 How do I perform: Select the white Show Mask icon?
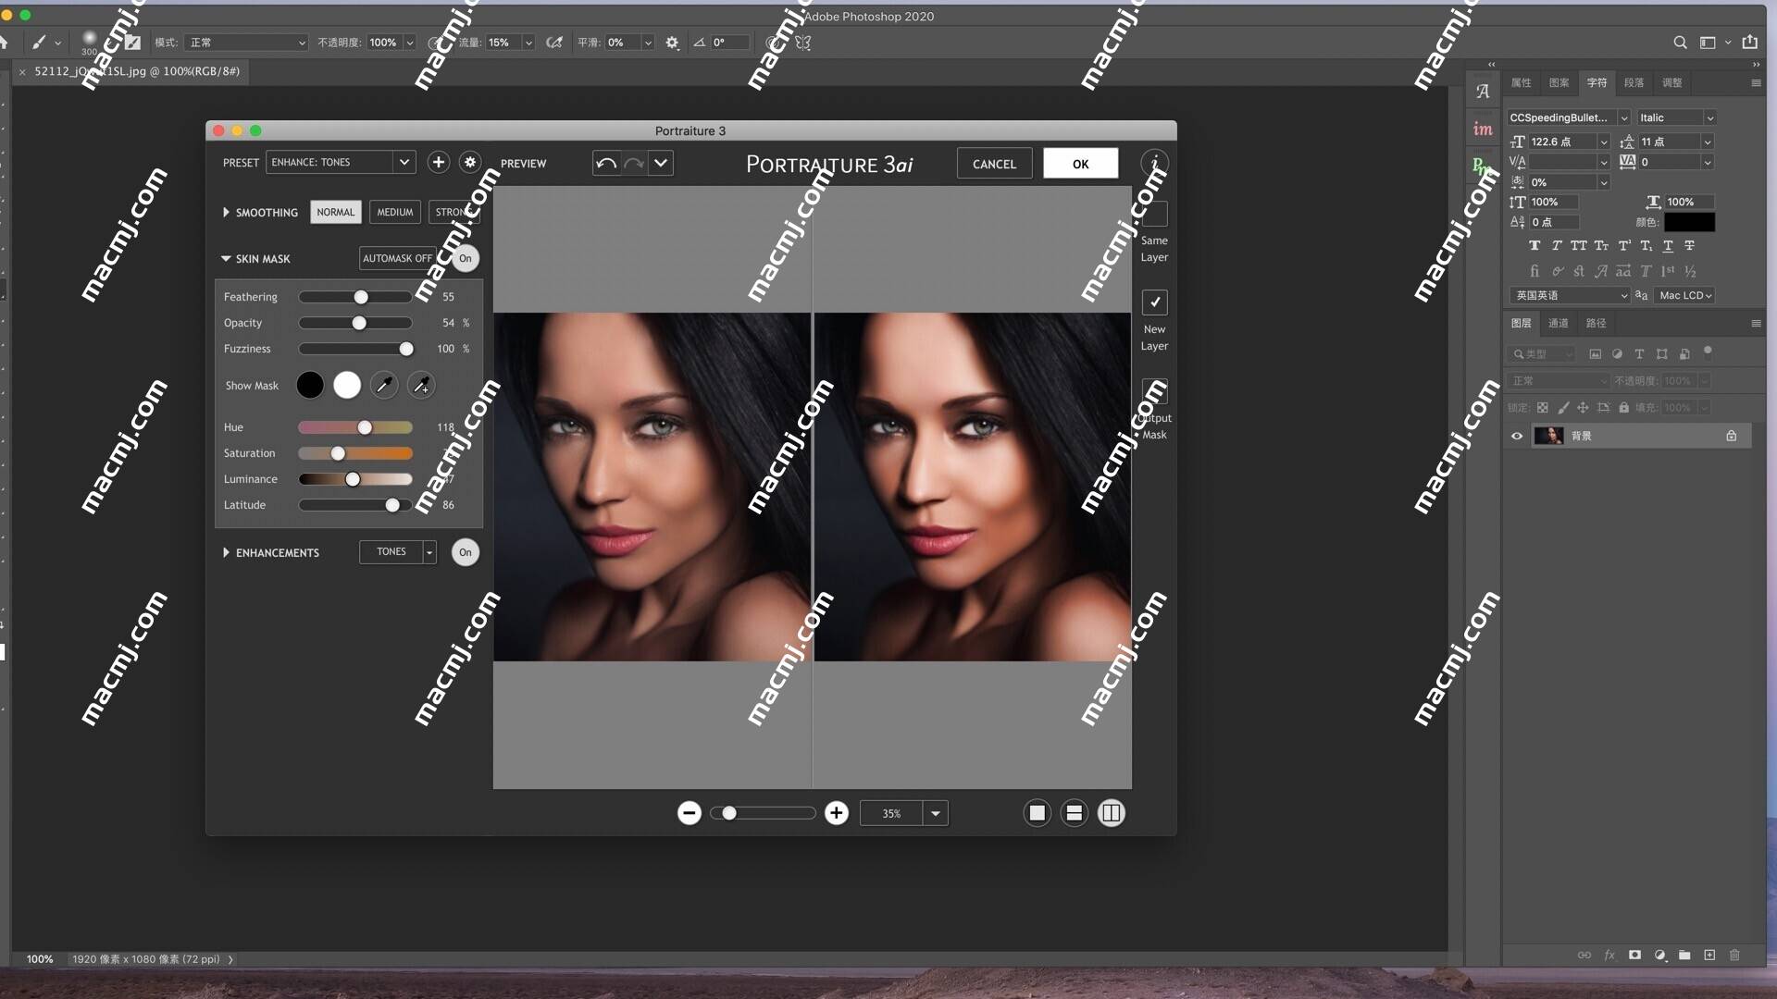pos(345,384)
